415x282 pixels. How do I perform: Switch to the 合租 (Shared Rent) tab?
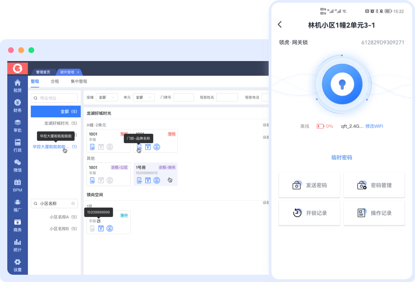click(55, 81)
